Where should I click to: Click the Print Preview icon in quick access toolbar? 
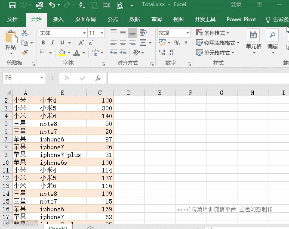pyautogui.click(x=120, y=5)
